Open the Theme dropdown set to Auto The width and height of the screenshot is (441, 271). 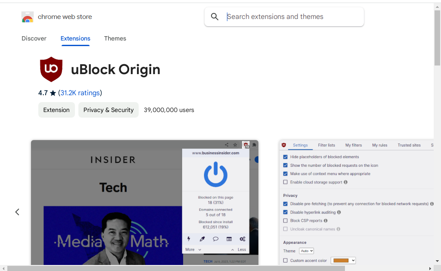click(x=306, y=251)
